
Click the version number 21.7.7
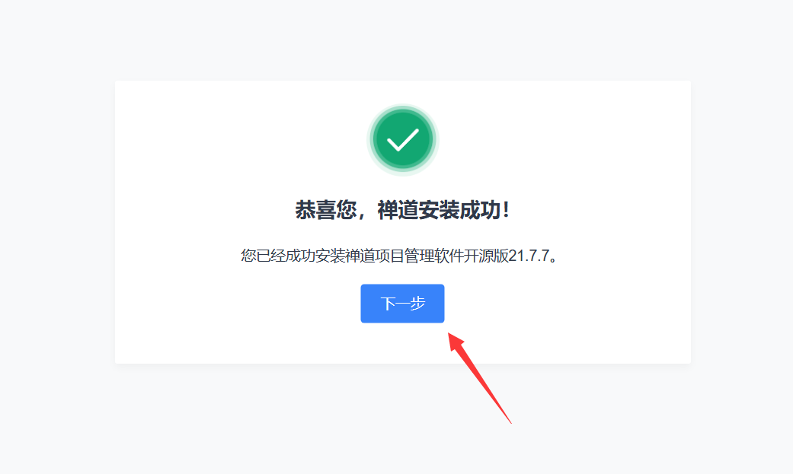pyautogui.click(x=529, y=256)
